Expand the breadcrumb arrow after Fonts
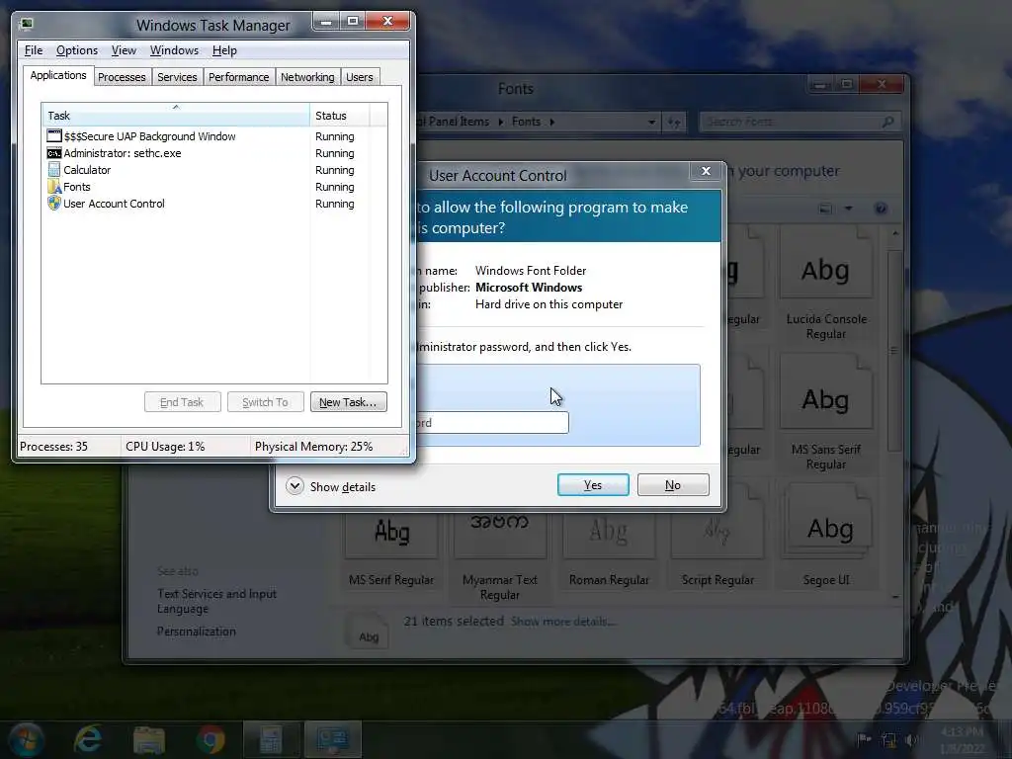This screenshot has width=1012, height=759. point(552,122)
